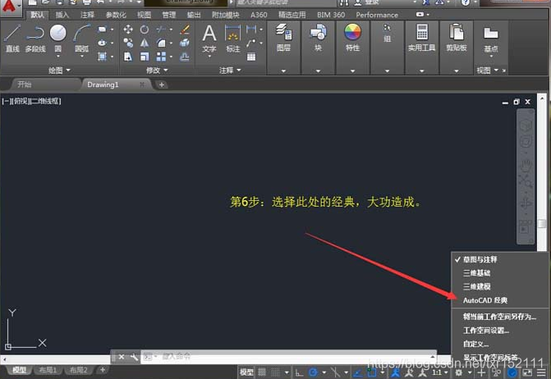The image size is (551, 379).
Task: Toggle snap mode in status bar
Action: click(276, 372)
